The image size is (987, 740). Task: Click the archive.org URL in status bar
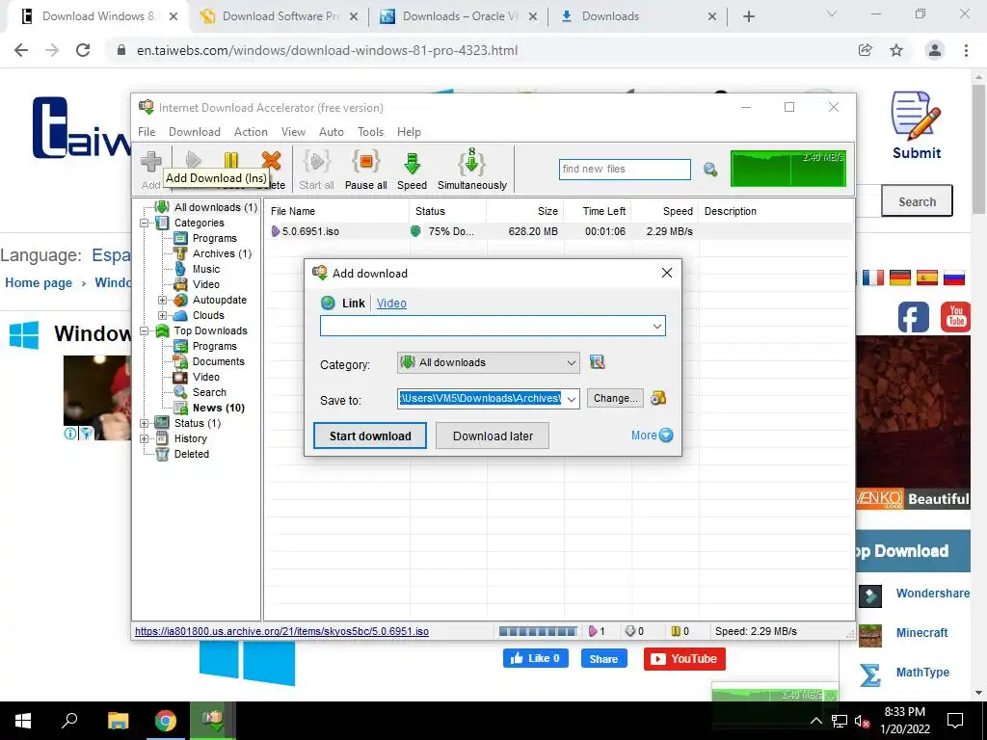point(282,631)
